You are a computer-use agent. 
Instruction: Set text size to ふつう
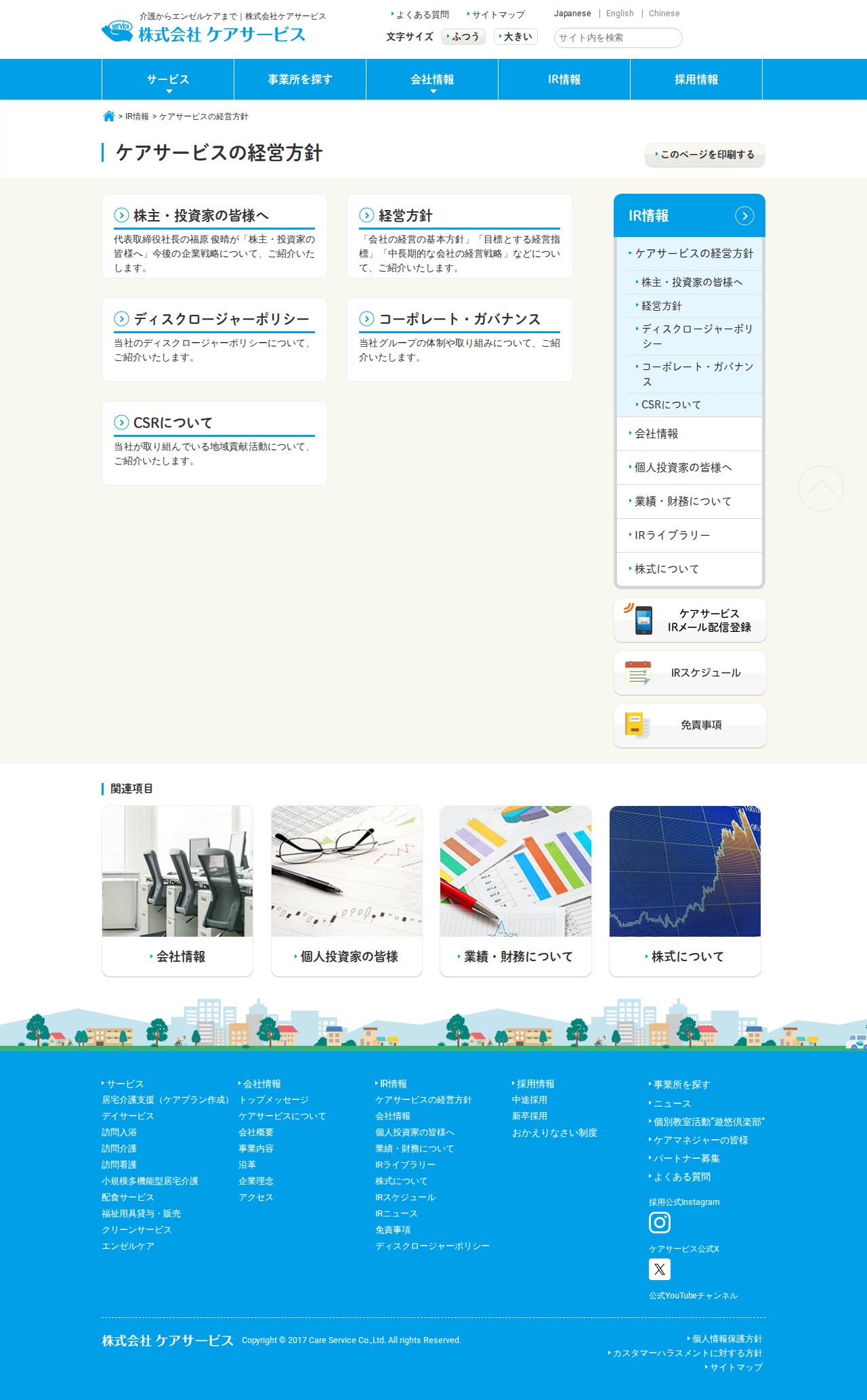pyautogui.click(x=463, y=37)
